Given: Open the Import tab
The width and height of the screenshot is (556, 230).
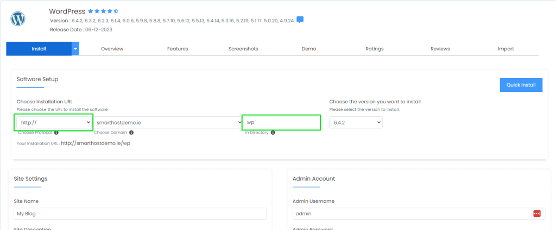Looking at the screenshot, I should (506, 49).
